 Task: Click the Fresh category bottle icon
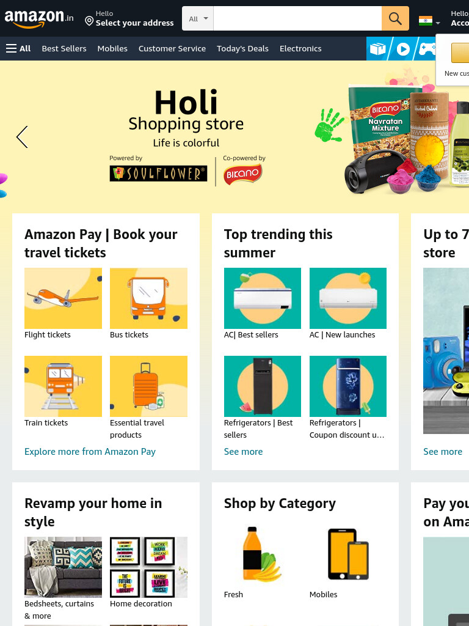pyautogui.click(x=262, y=554)
